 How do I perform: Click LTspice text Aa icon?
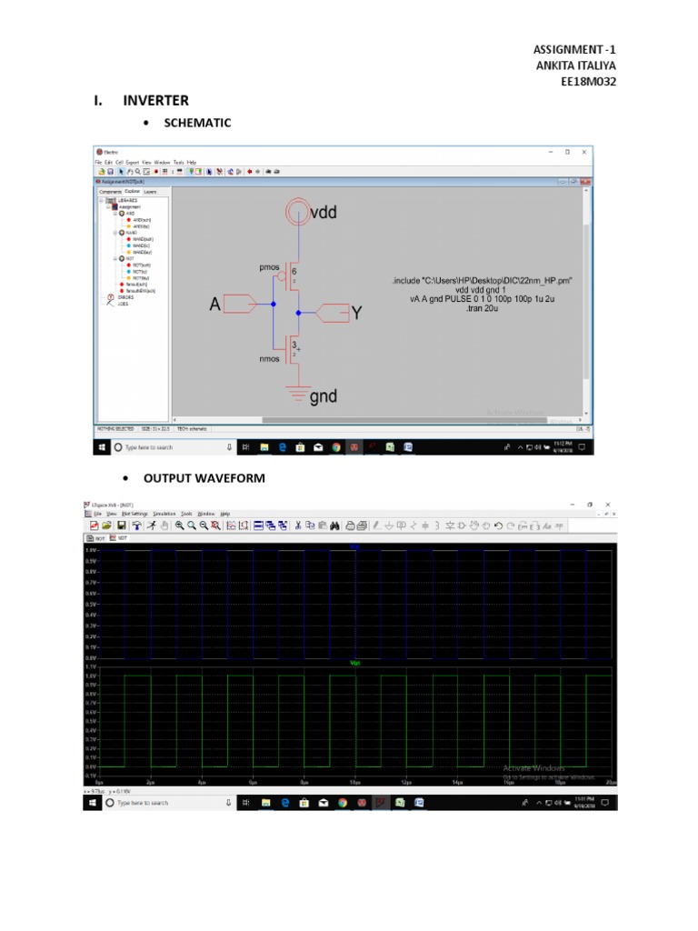546,526
